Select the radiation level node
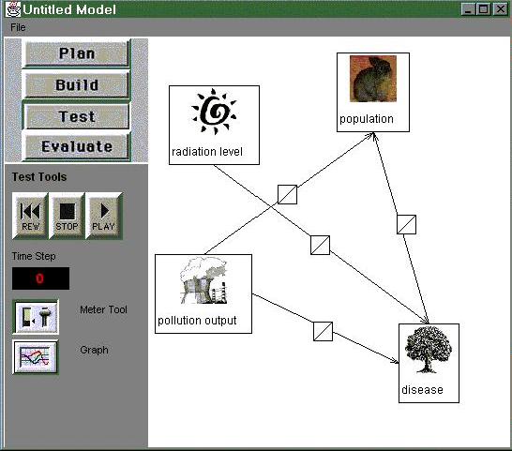 [214, 125]
